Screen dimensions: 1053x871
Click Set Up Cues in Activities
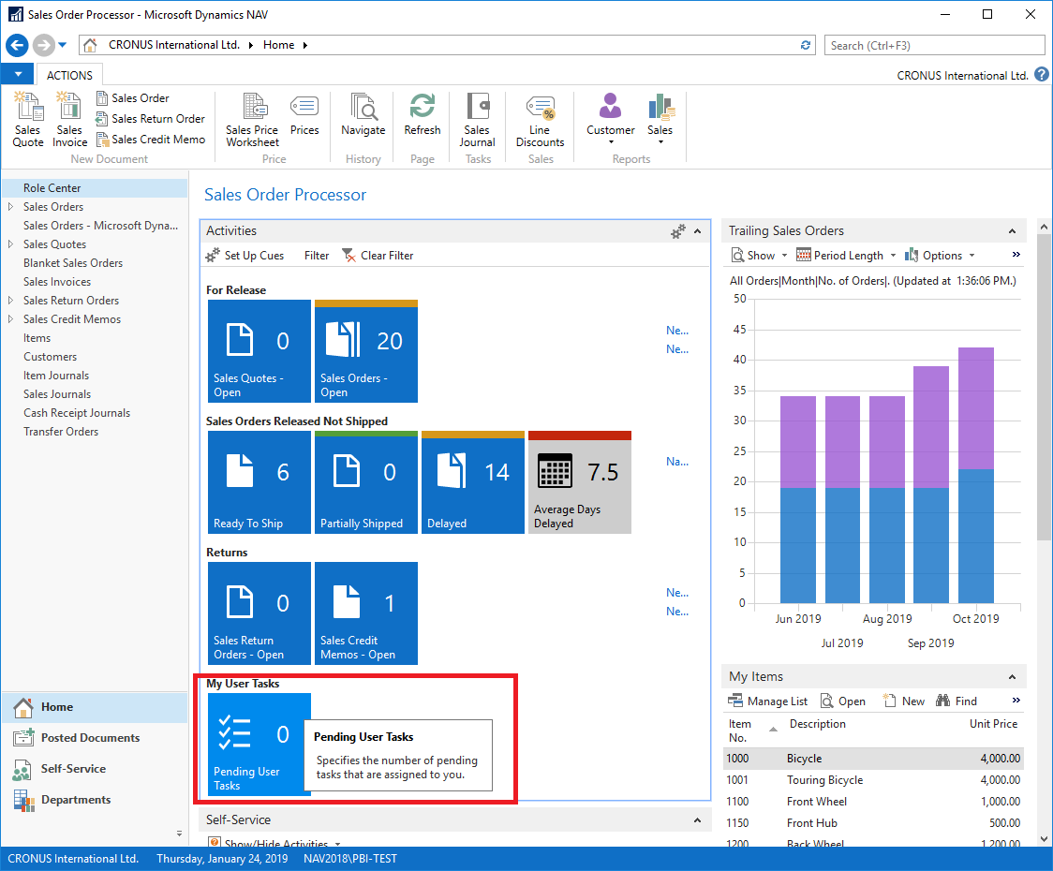[245, 256]
